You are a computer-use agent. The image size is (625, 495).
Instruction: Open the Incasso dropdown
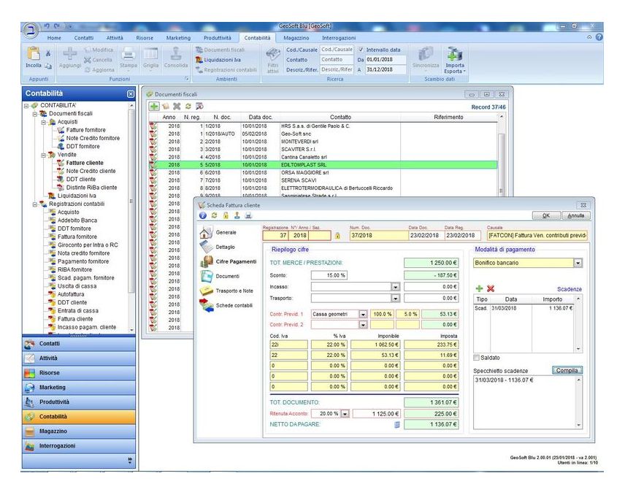click(x=395, y=287)
